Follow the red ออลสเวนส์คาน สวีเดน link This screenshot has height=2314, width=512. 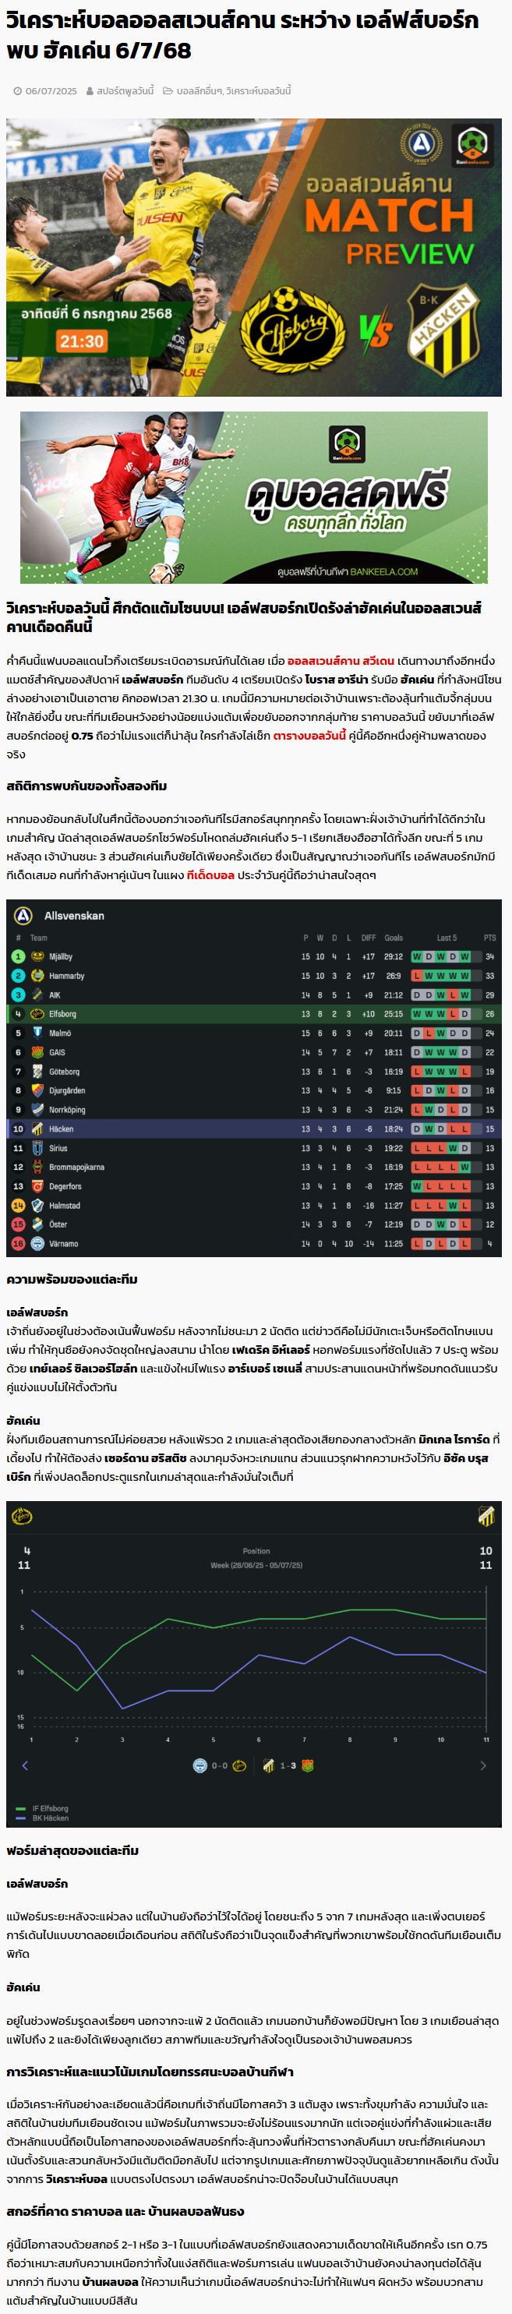point(341,660)
